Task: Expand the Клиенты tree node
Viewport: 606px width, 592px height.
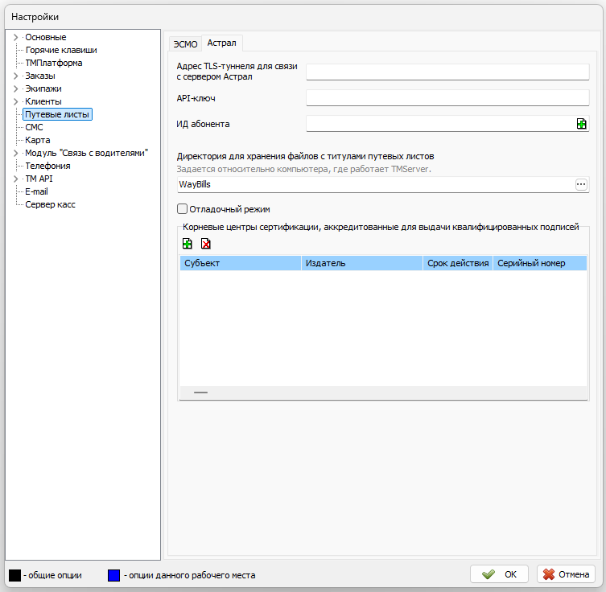Action: pyautogui.click(x=15, y=101)
